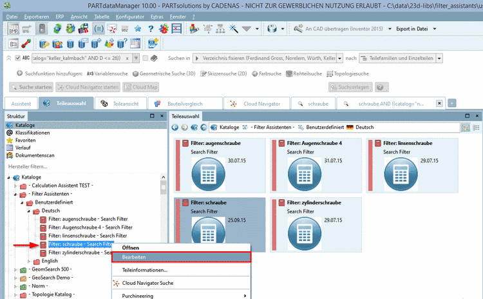
Task: Add the Variablensuche search function
Action: pyautogui.click(x=107, y=73)
